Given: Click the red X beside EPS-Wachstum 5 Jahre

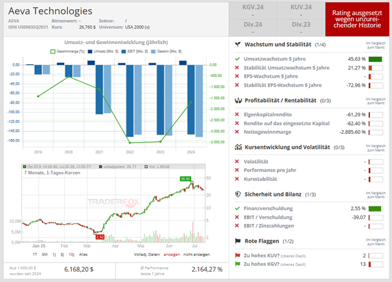Looking at the screenshot, I should click(x=237, y=76).
